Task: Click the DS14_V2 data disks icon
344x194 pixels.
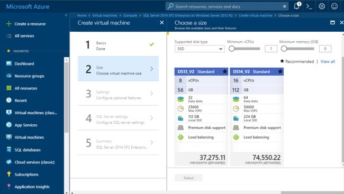Action: (x=236, y=99)
